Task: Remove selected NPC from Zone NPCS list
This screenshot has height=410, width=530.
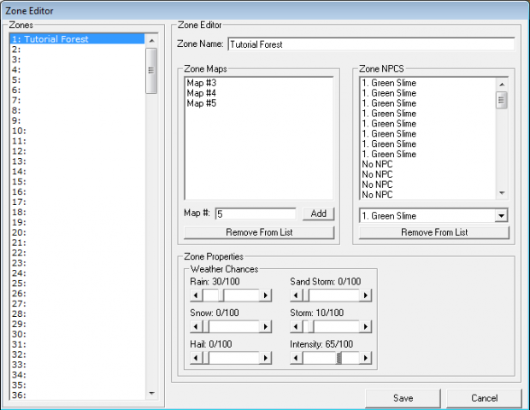Action: 434,232
